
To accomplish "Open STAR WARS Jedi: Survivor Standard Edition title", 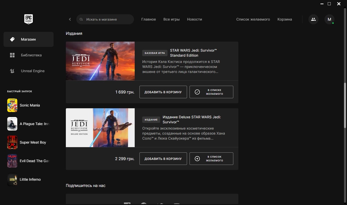I will point(194,53).
